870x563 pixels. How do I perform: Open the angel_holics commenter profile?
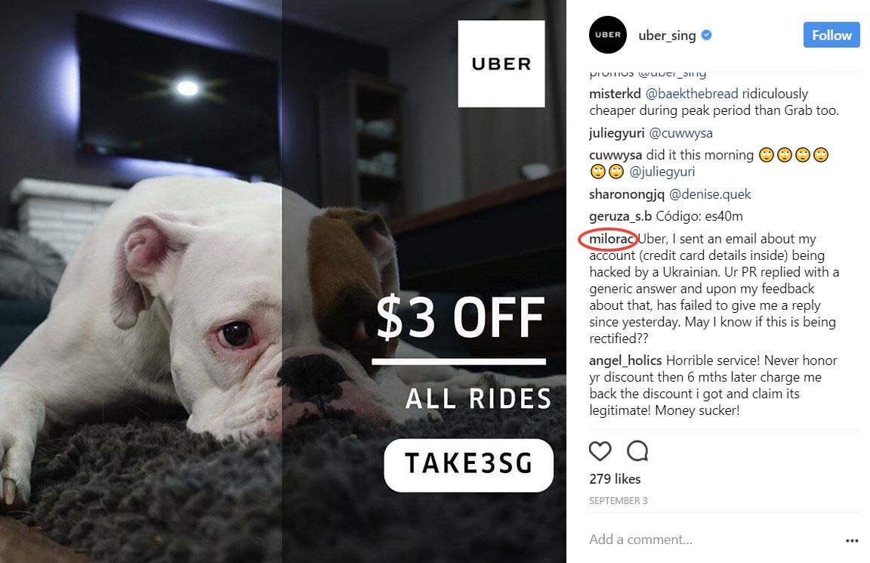625,361
